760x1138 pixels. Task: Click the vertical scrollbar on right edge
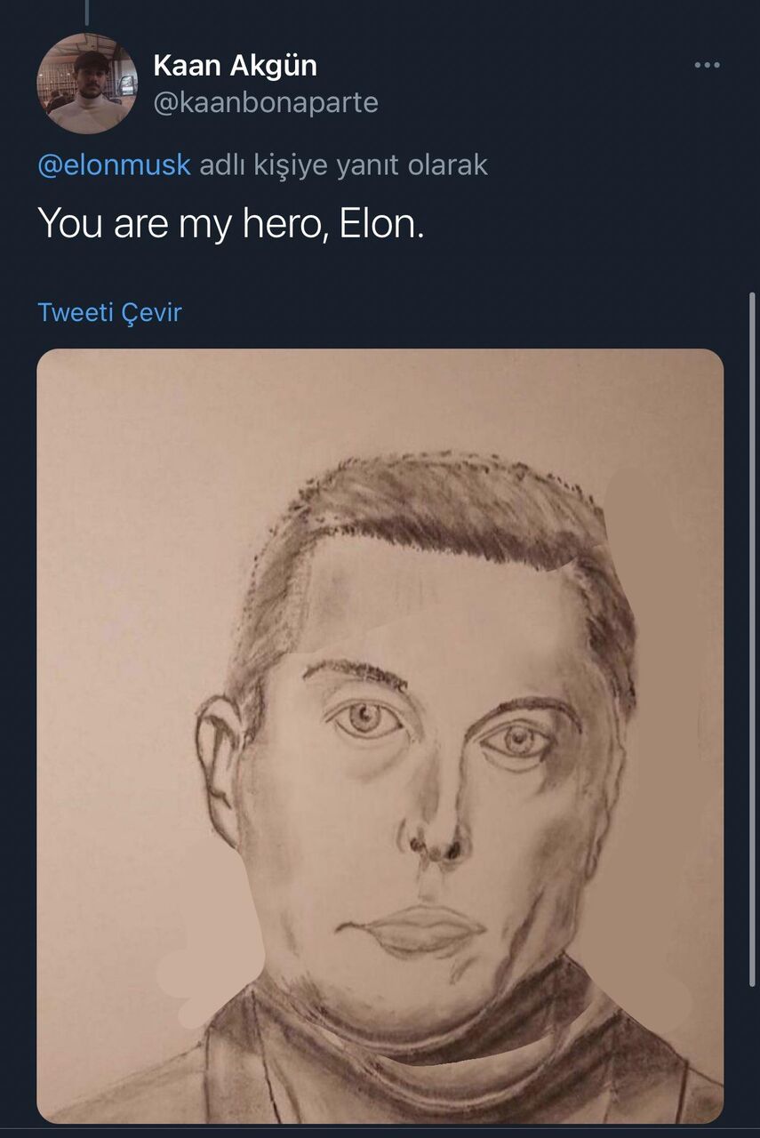point(753,640)
